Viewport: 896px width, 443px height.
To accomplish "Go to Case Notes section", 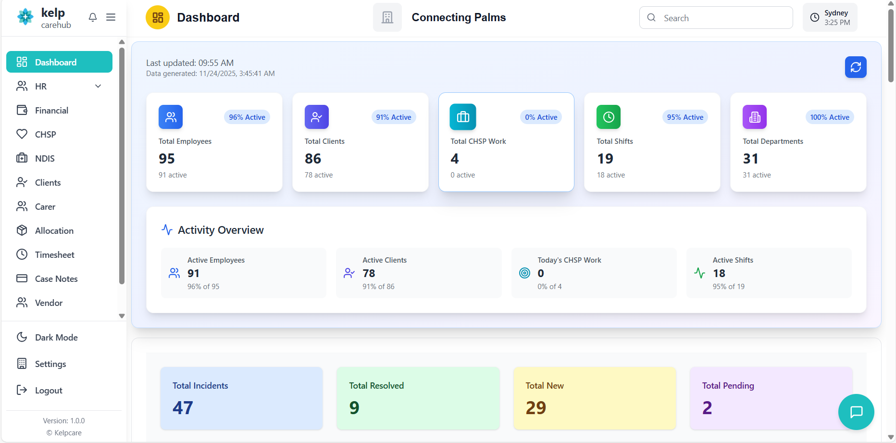I will pyautogui.click(x=56, y=279).
